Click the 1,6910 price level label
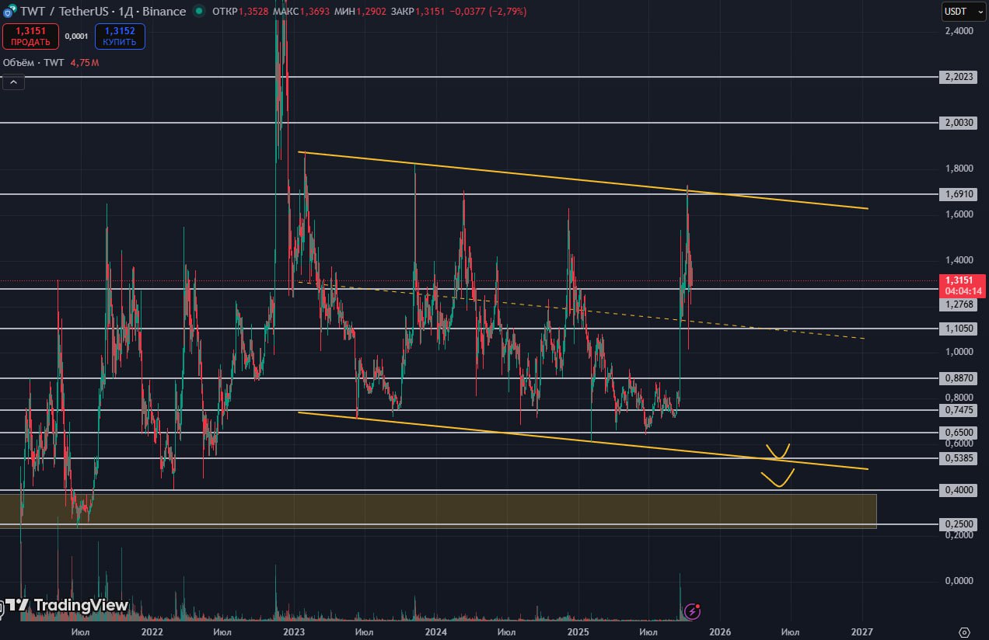The height and width of the screenshot is (640, 989). click(959, 194)
